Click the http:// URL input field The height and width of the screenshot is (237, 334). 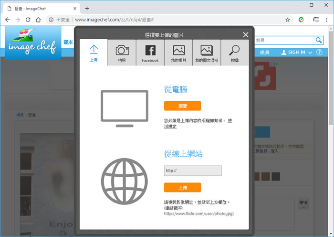click(193, 171)
